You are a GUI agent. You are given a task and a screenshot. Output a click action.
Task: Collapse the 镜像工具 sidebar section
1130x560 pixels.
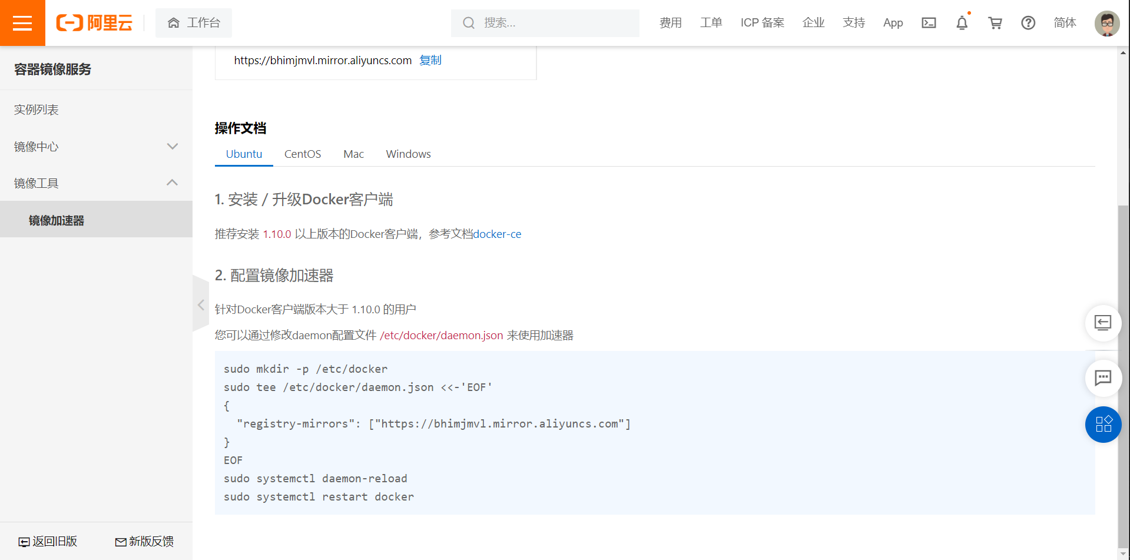pos(96,183)
